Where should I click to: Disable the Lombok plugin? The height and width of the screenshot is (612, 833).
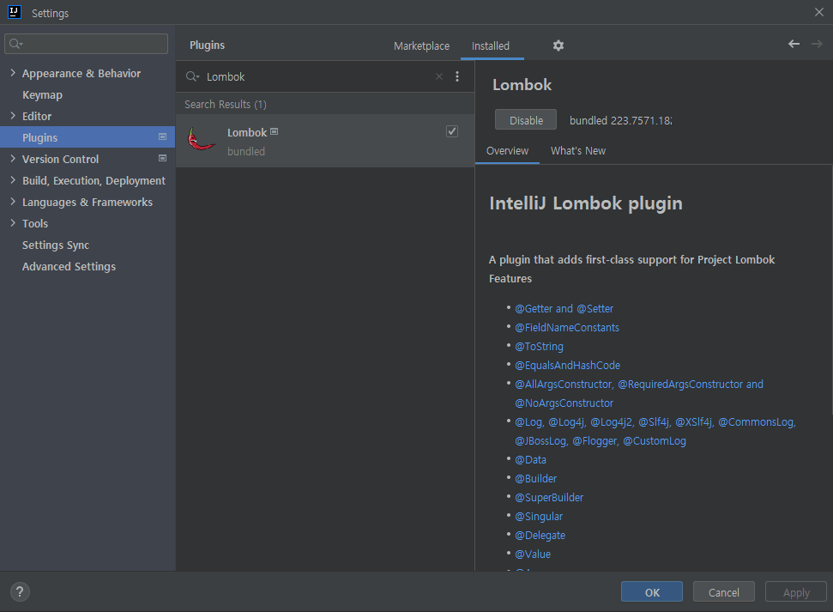click(x=526, y=120)
